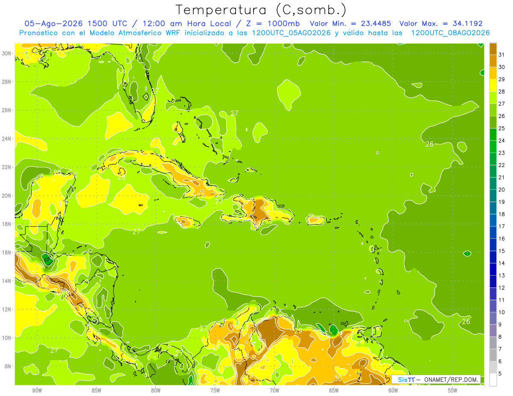Image resolution: width=513 pixels, height=396 pixels.
Task: Pick the orange swatch between legend 30 and 31
Action: click(x=493, y=61)
